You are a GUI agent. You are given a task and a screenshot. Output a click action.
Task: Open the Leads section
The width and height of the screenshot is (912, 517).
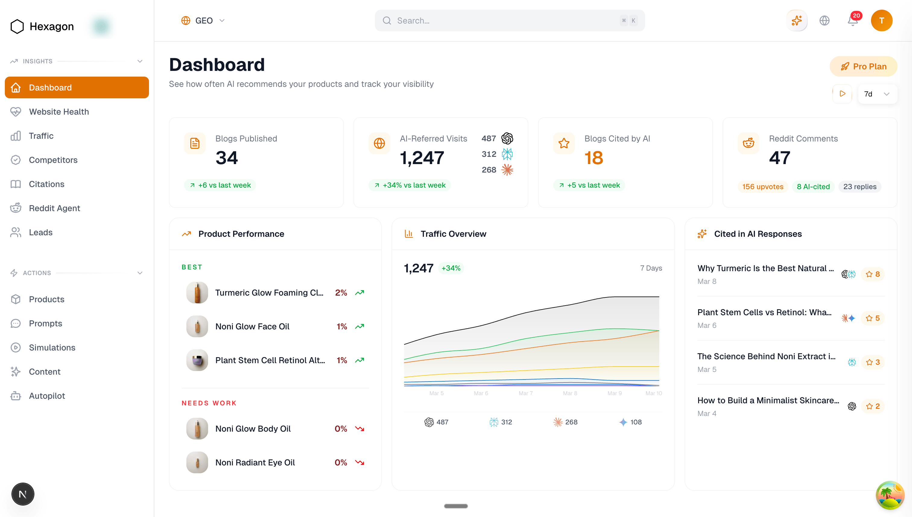point(40,232)
